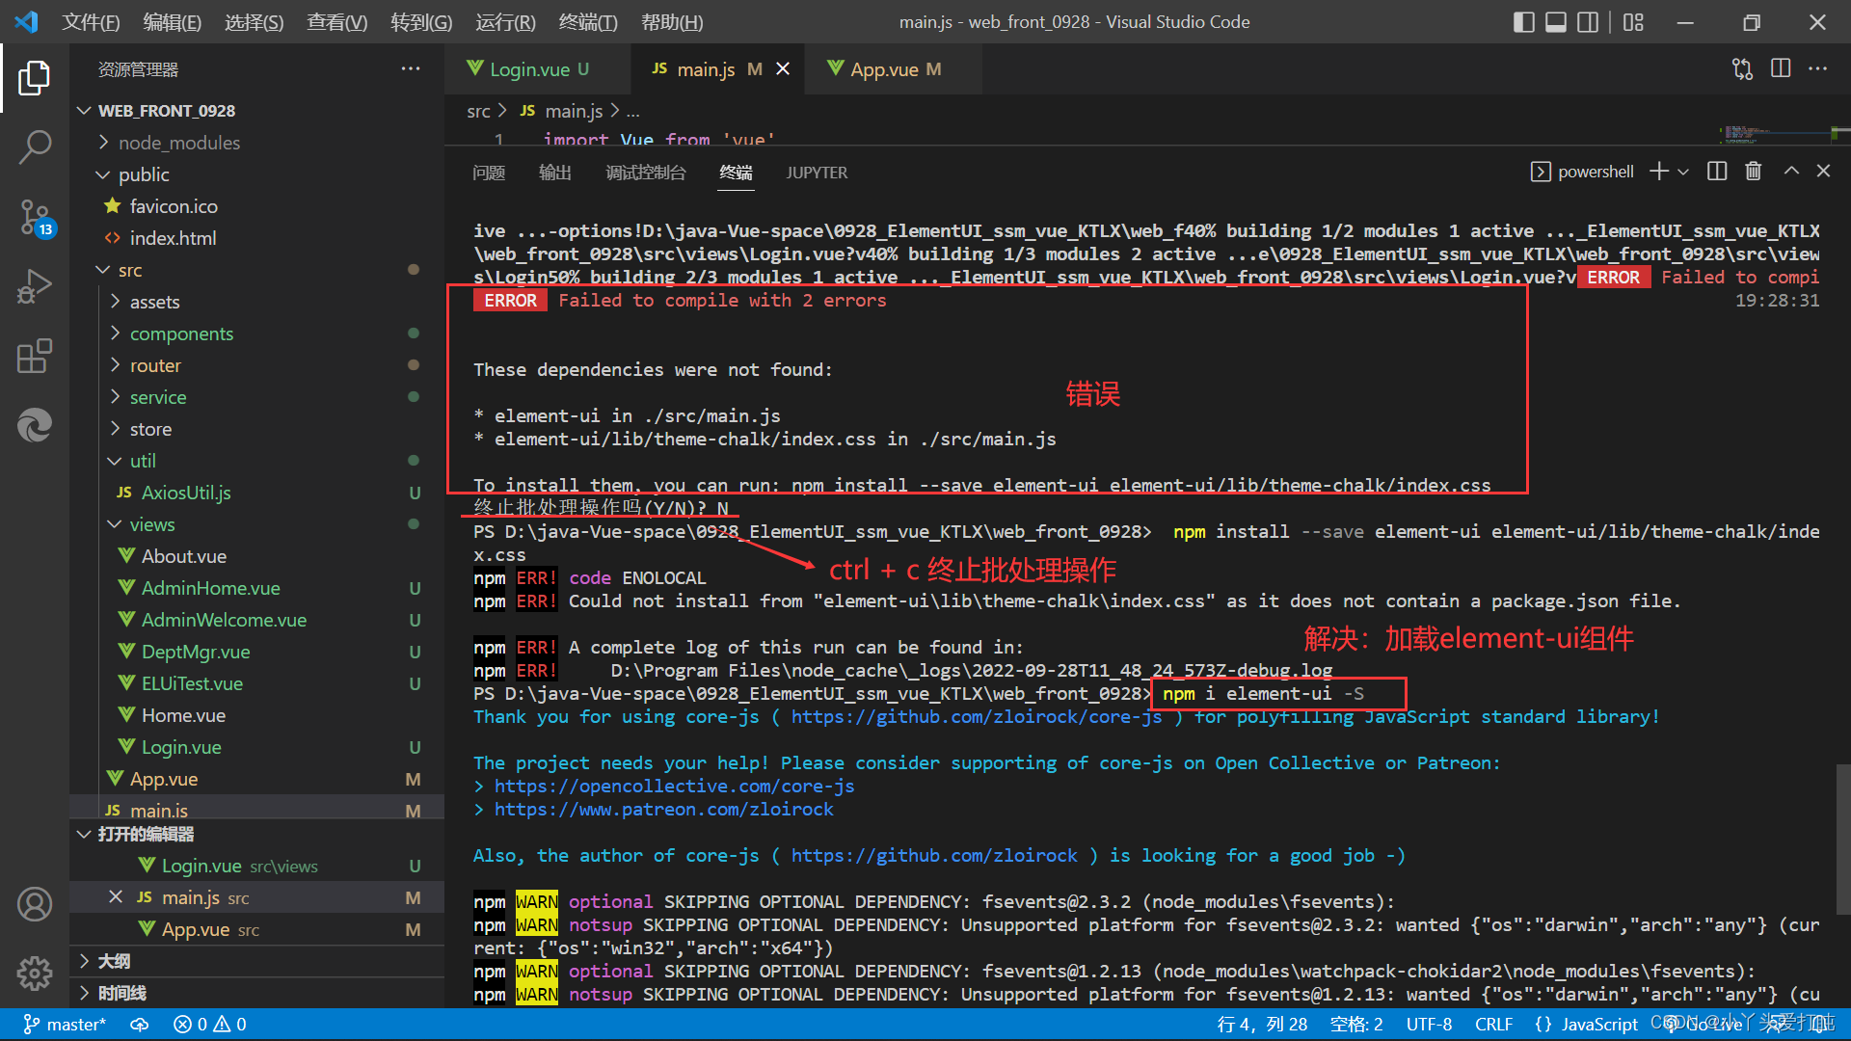Open the 终端(T) menu
The height and width of the screenshot is (1041, 1851).
coord(588,22)
